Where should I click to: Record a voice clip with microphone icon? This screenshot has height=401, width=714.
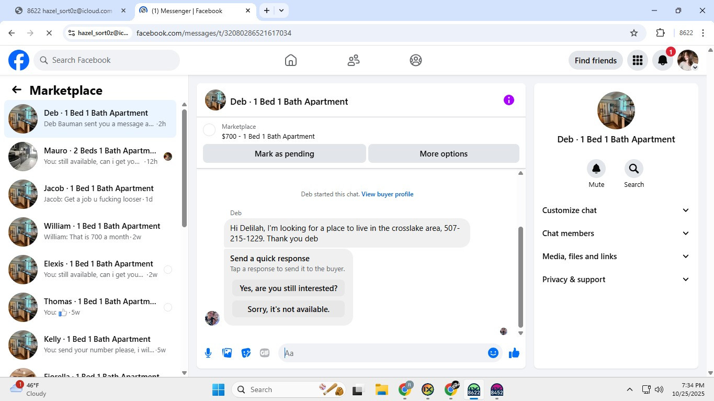point(208,353)
